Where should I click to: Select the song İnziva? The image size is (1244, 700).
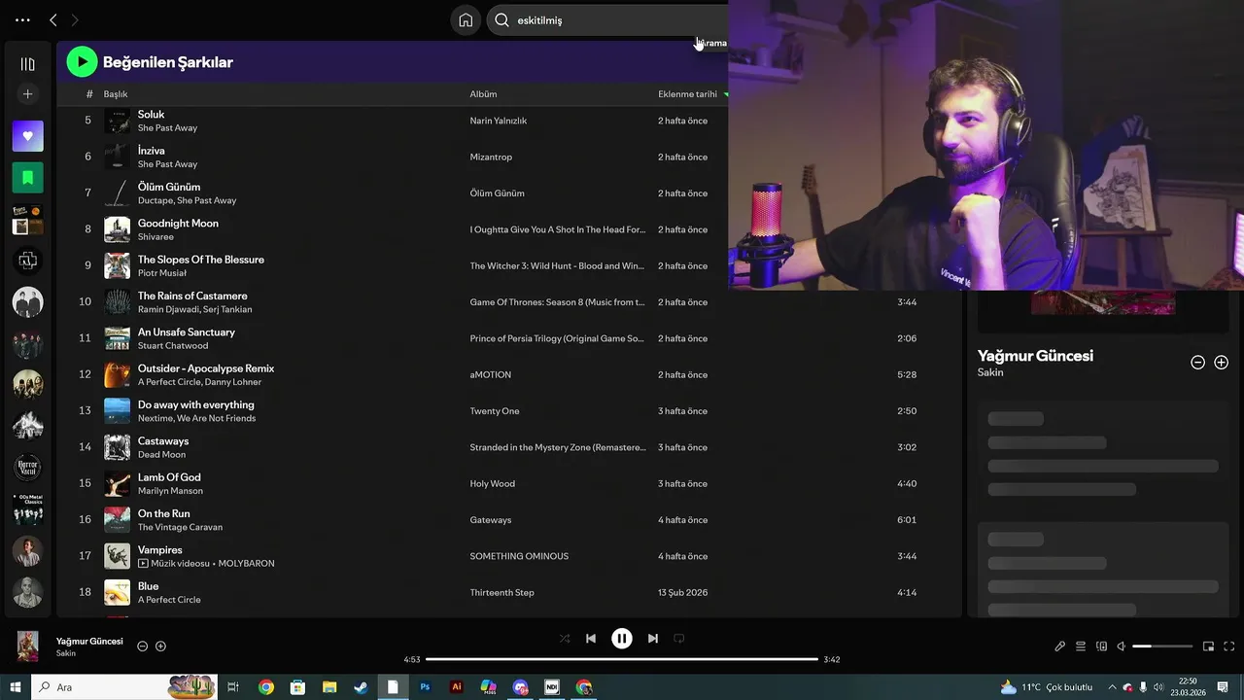pyautogui.click(x=151, y=151)
